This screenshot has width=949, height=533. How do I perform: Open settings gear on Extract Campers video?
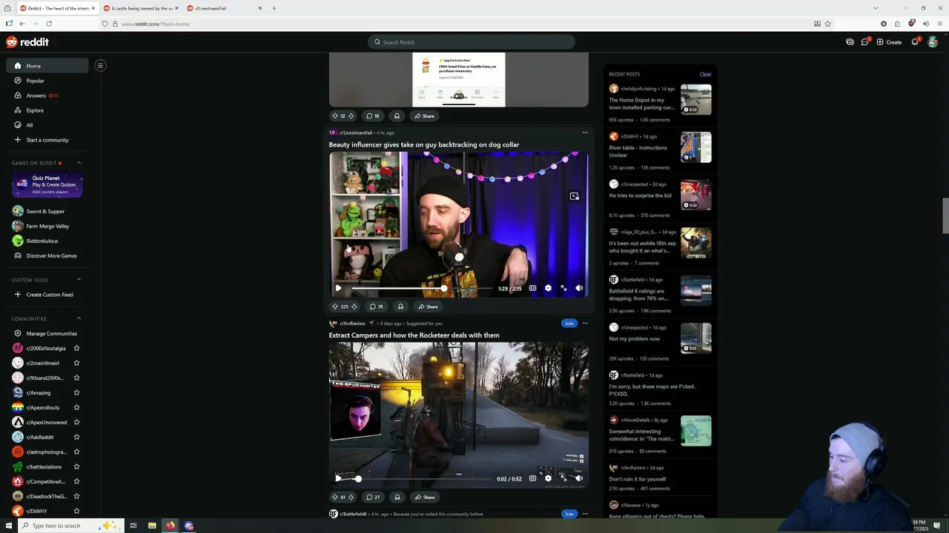coord(548,478)
